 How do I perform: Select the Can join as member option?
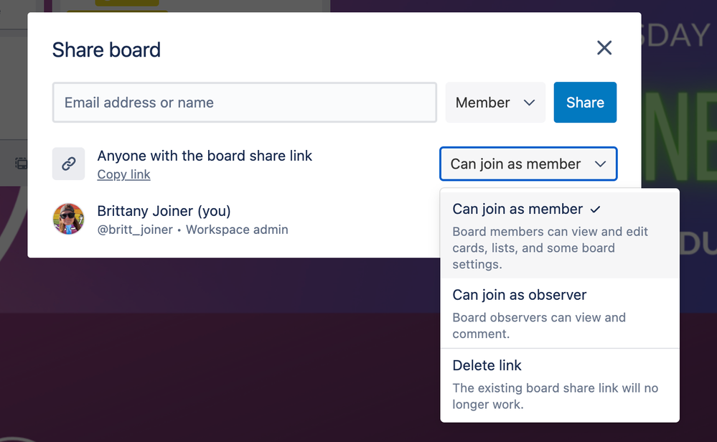point(560,235)
